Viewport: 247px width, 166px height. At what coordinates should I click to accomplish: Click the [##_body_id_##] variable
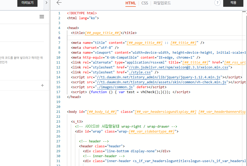tap(102, 112)
